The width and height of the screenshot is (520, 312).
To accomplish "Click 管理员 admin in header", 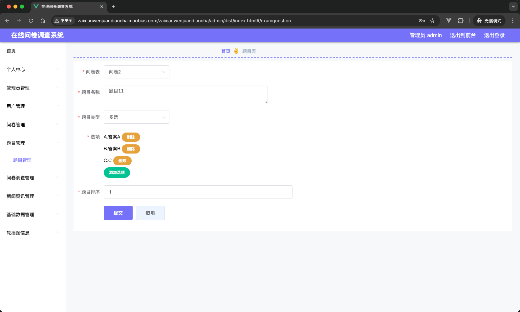I will click(426, 35).
